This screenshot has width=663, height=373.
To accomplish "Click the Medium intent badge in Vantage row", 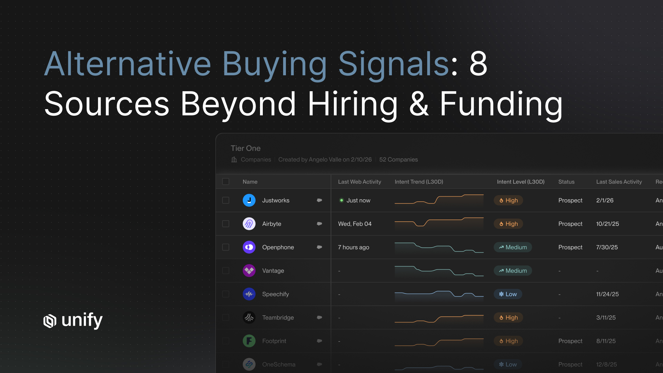I will (x=513, y=271).
